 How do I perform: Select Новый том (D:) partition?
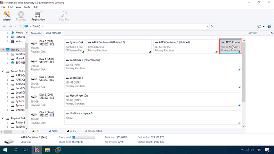(153, 100)
